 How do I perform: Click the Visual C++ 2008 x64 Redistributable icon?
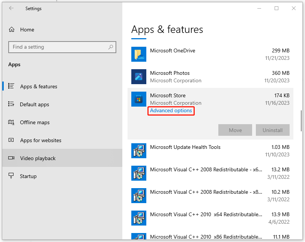coord(139,173)
